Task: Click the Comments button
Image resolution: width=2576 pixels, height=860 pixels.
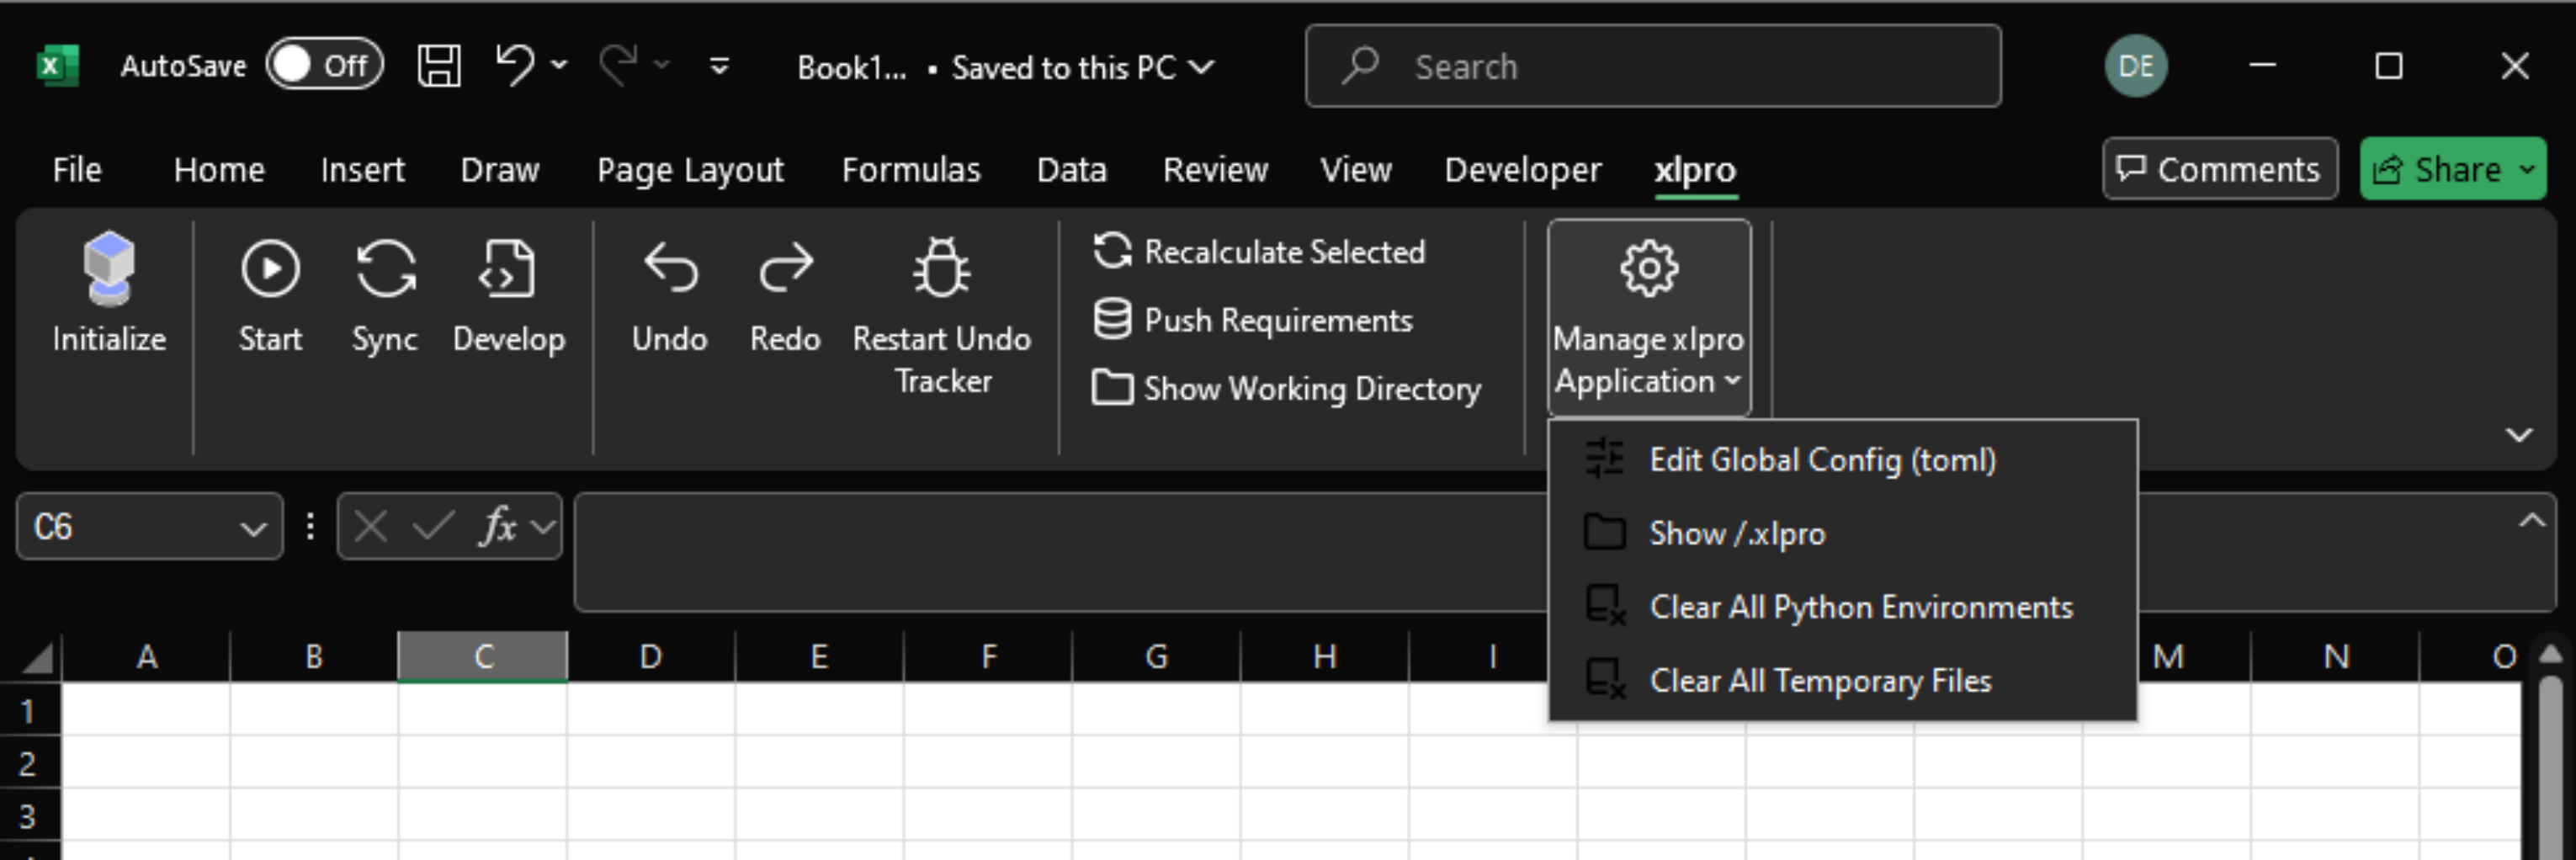Action: point(2219,168)
